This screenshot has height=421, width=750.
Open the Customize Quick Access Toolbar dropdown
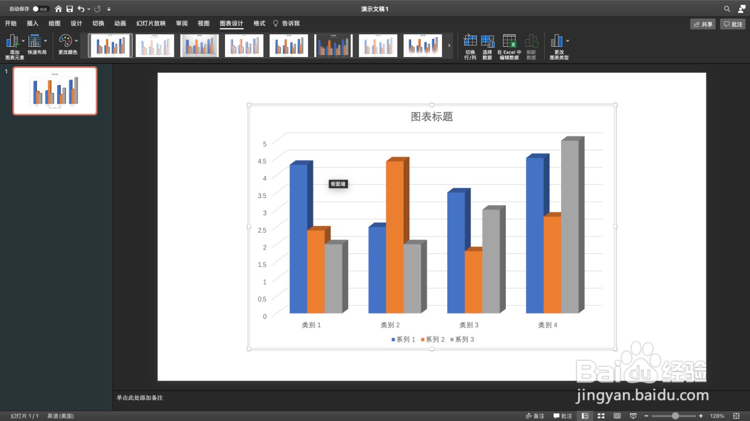(109, 9)
